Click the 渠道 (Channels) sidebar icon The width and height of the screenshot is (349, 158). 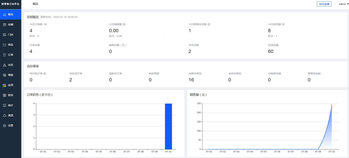5,115
